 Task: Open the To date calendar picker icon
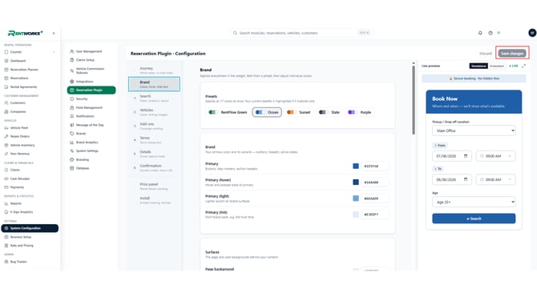coord(466,179)
